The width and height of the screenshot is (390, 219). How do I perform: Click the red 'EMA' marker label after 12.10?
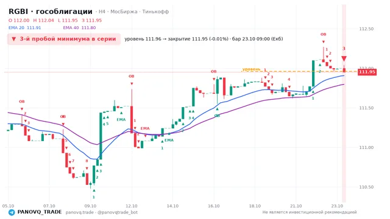[145, 128]
